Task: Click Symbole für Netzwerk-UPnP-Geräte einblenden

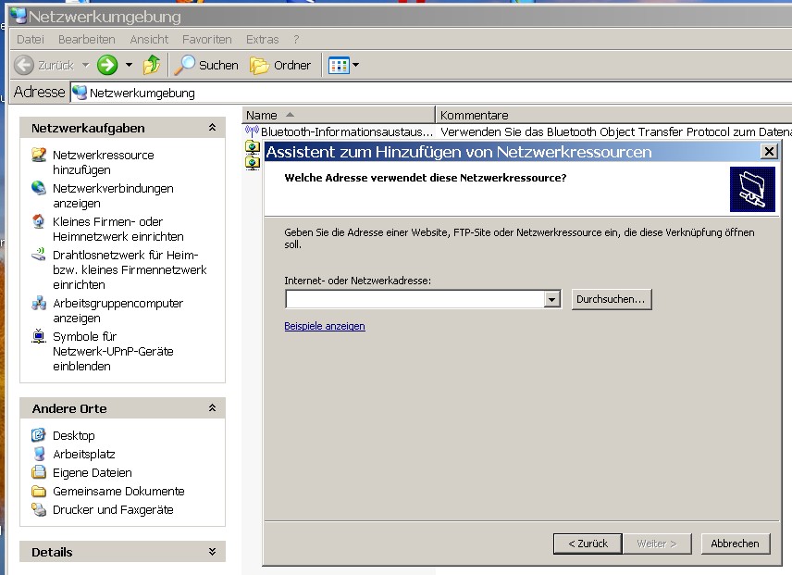Action: coord(113,351)
